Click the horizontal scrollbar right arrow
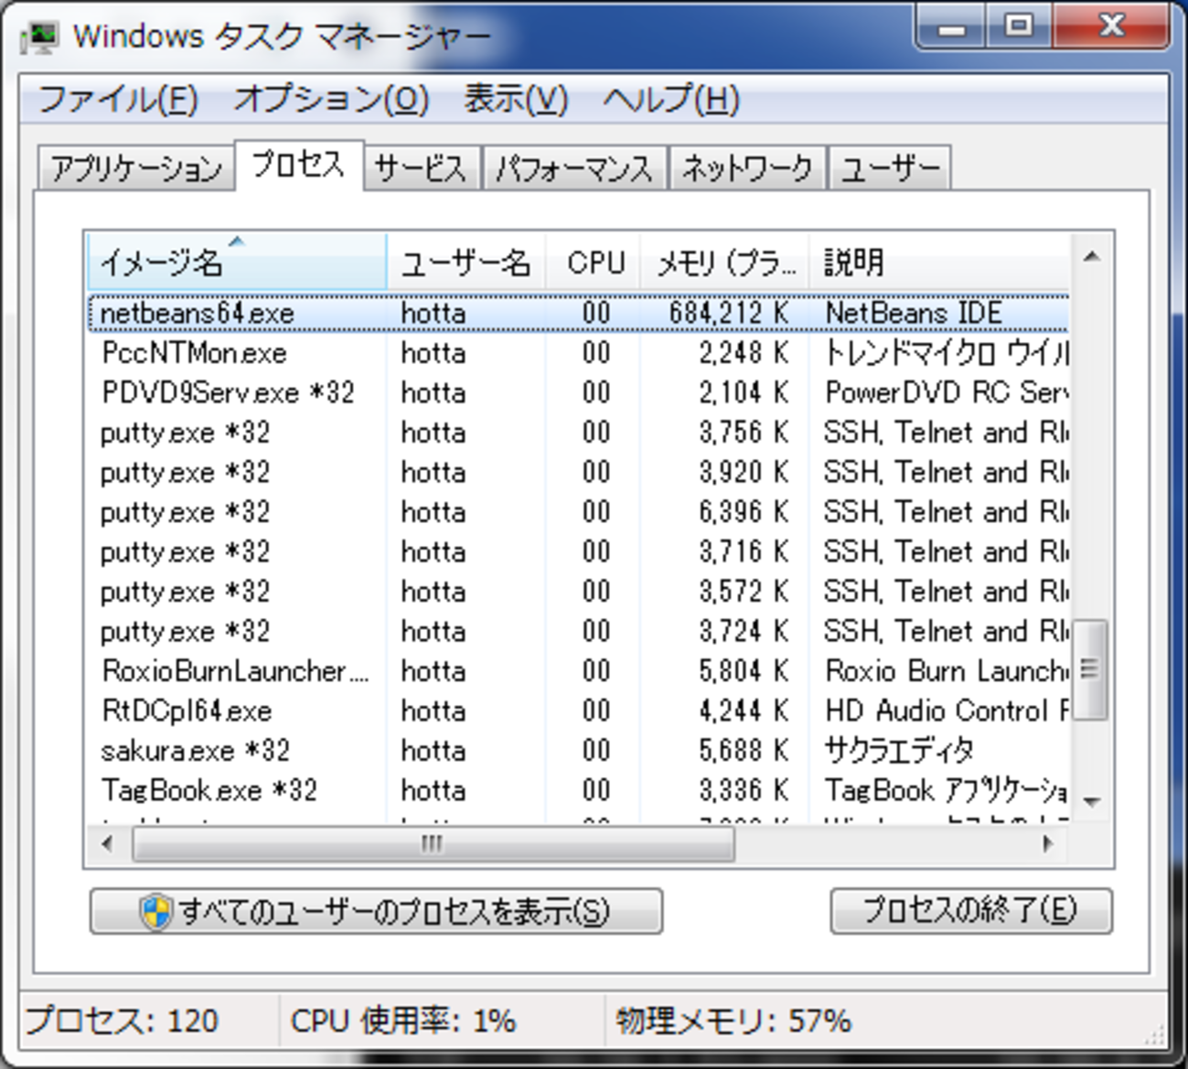The image size is (1188, 1069). (x=1049, y=843)
